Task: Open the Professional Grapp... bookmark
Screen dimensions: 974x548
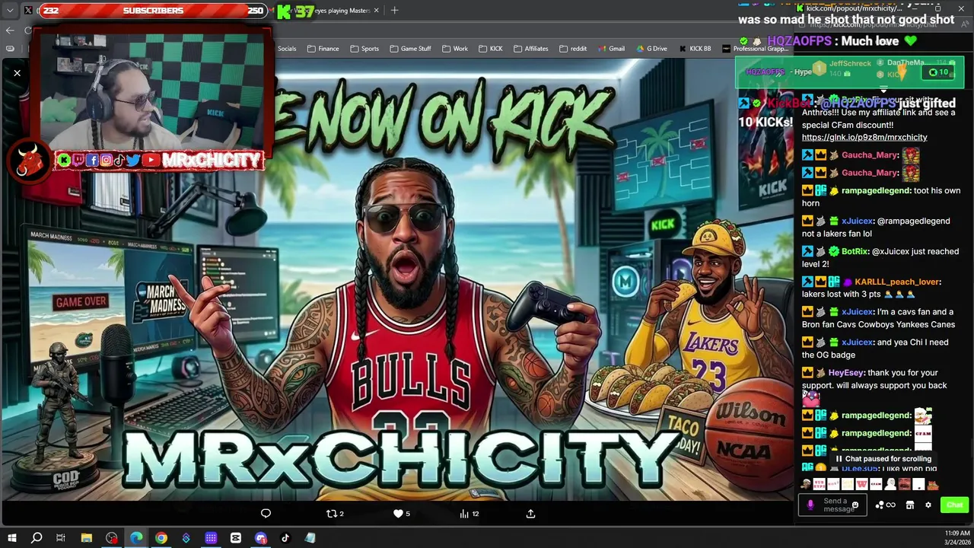Action: 756,49
